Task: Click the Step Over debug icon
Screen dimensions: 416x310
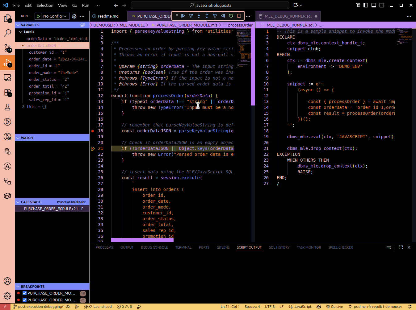Action: click(191, 16)
